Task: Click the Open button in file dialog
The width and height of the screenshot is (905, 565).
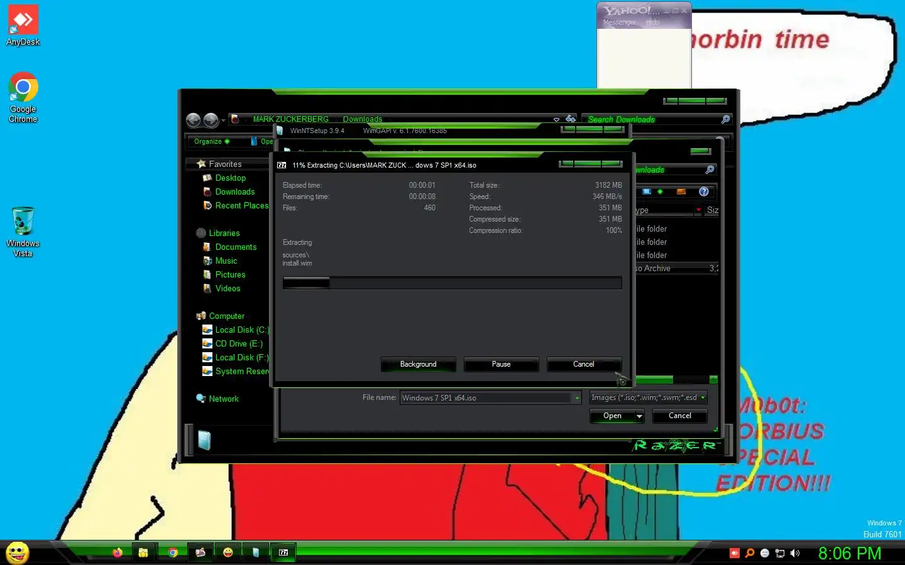Action: [x=612, y=416]
